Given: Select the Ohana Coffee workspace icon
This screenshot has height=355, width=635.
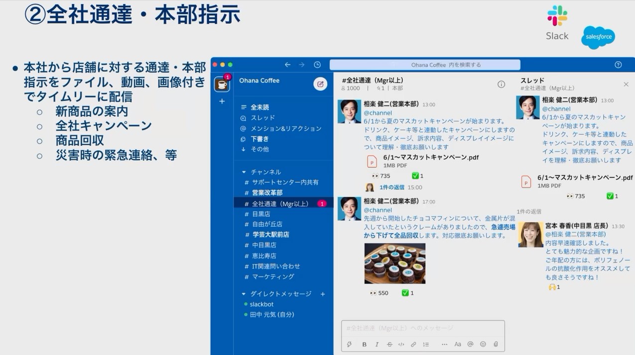Looking at the screenshot, I should (222, 84).
